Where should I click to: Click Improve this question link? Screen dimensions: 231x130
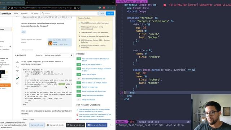[x=34, y=40]
